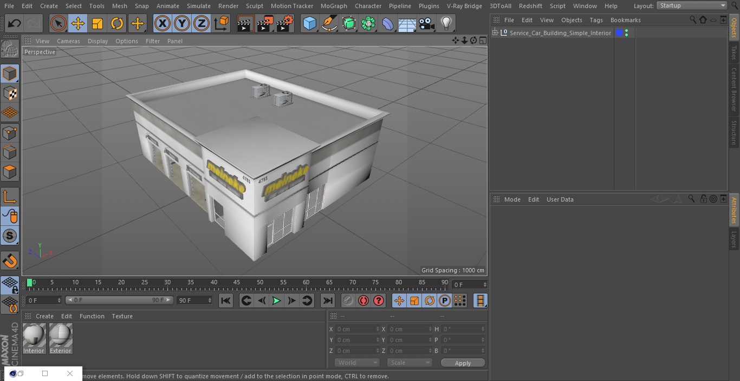This screenshot has width=740, height=381.
Task: Open World coordinate system dropdown
Action: pyautogui.click(x=357, y=363)
